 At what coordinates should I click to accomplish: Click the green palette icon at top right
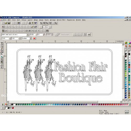pyautogui.click(x=126, y=43)
